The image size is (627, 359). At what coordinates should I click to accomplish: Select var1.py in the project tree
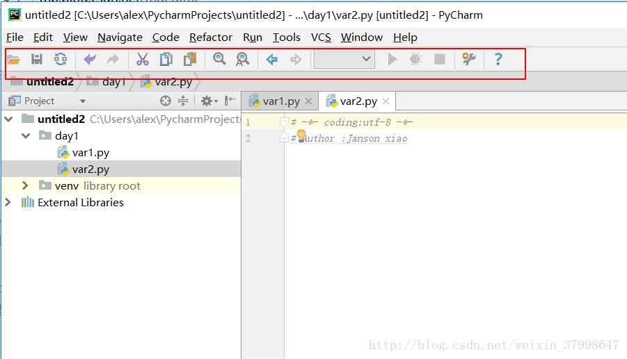pos(90,153)
